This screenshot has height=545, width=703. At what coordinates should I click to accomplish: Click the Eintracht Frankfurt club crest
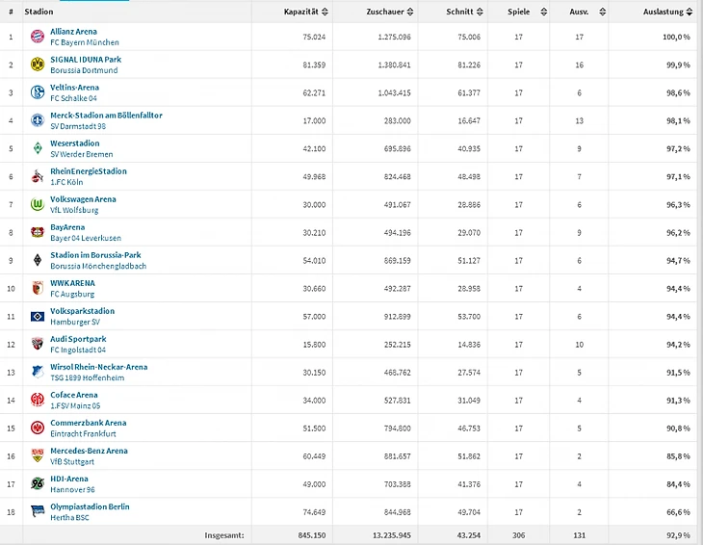[x=37, y=428]
